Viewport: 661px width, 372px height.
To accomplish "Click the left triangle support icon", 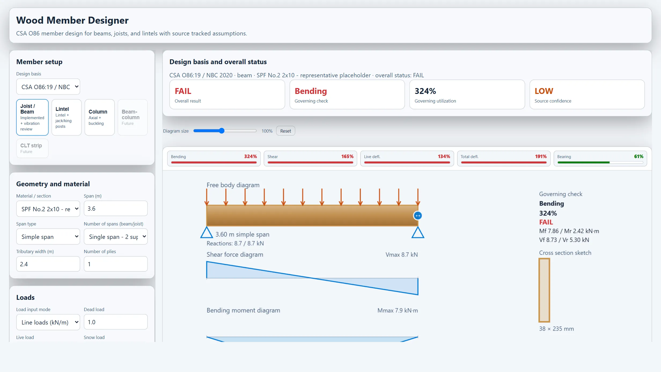I will 207,232.
